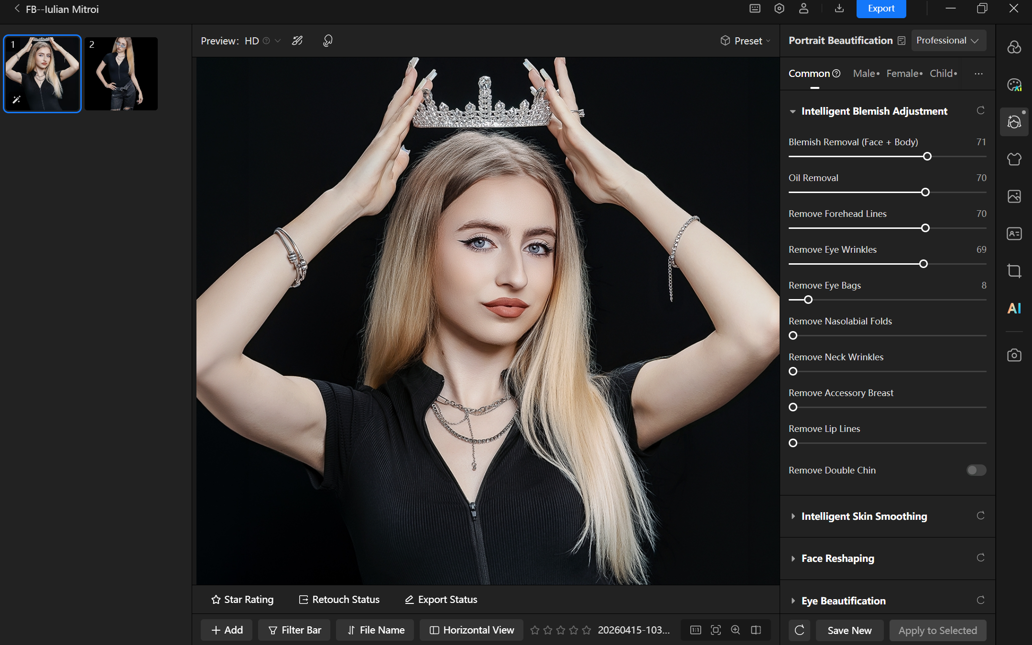This screenshot has width=1032, height=645.
Task: Expand Intelligent Skin Smoothing section
Action: tap(864, 516)
